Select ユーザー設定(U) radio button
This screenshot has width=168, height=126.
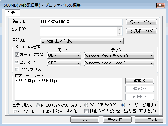coord(123,105)
